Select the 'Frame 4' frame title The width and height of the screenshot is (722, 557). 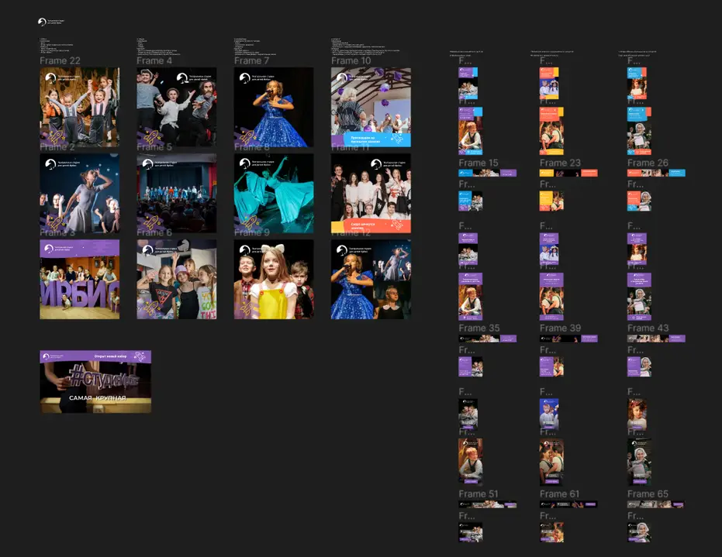pos(154,60)
